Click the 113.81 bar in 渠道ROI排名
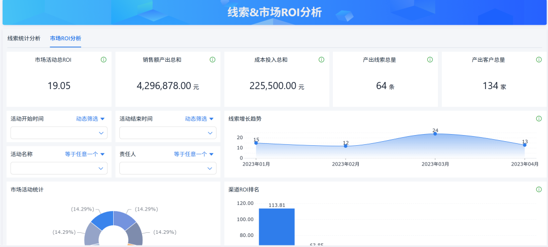Image resolution: width=548 pixels, height=247 pixels. [277, 227]
